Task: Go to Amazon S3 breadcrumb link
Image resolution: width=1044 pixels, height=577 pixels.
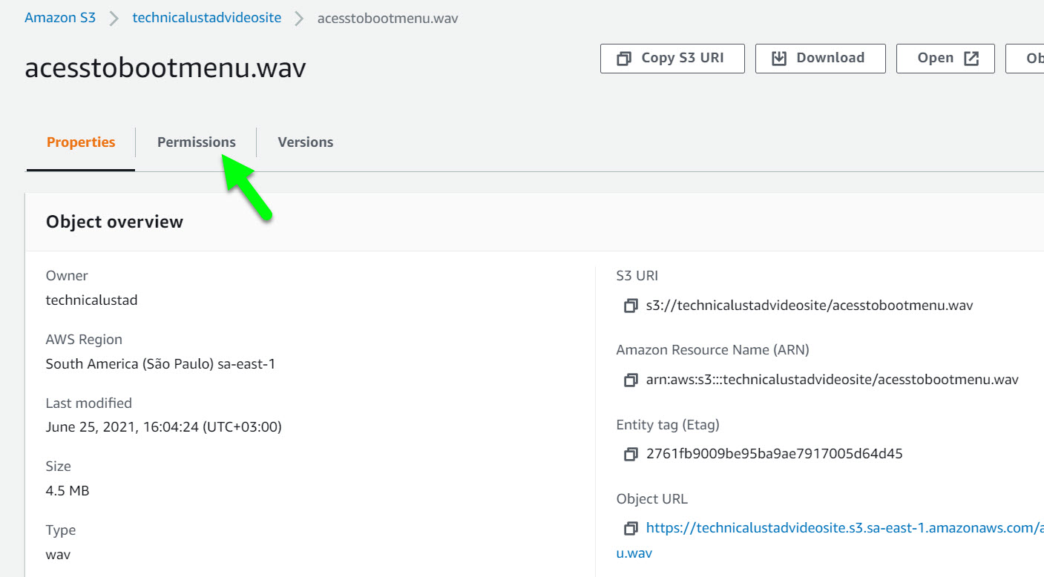Action: coord(60,18)
